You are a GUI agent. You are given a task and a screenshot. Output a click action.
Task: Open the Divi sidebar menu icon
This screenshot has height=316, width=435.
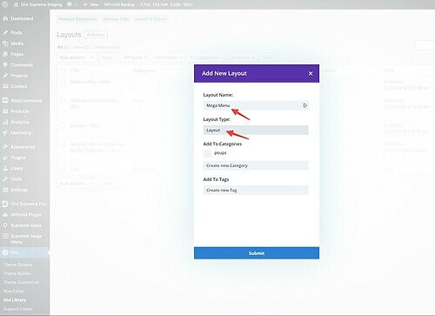coord(5,252)
